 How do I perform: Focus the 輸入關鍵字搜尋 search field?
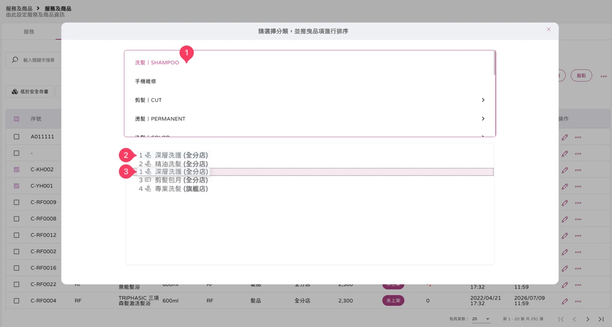point(39,60)
